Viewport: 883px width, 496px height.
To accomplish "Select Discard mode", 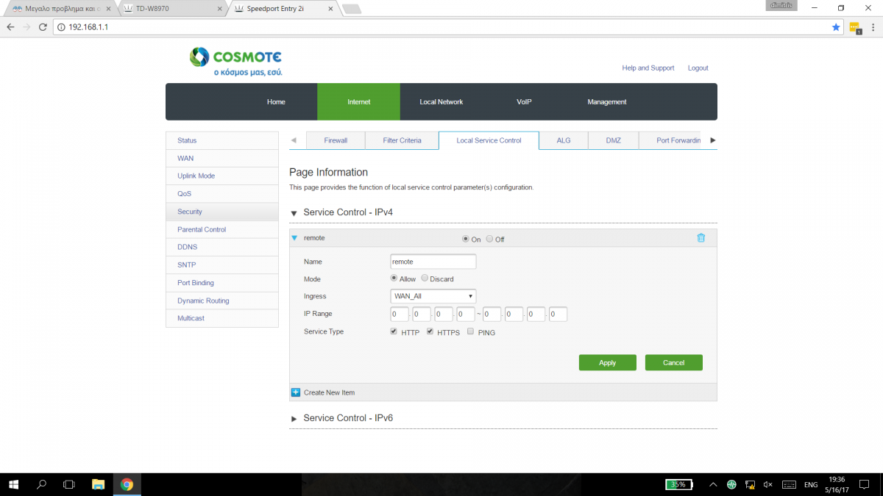I will (x=425, y=278).
